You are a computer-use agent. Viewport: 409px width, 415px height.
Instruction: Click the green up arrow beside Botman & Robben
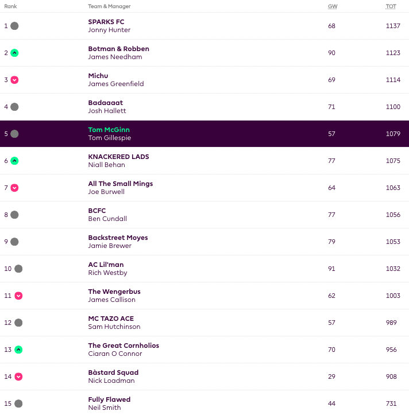(x=14, y=53)
